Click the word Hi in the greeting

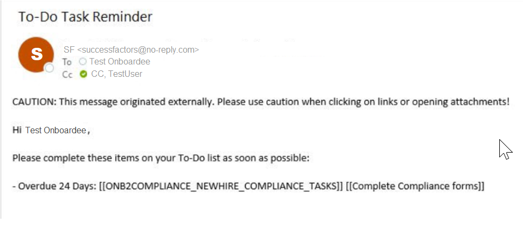[x=17, y=130]
